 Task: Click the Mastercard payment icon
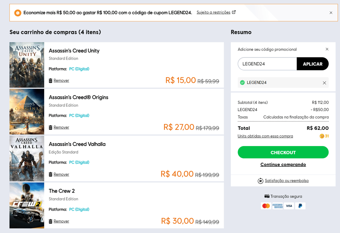point(266,206)
